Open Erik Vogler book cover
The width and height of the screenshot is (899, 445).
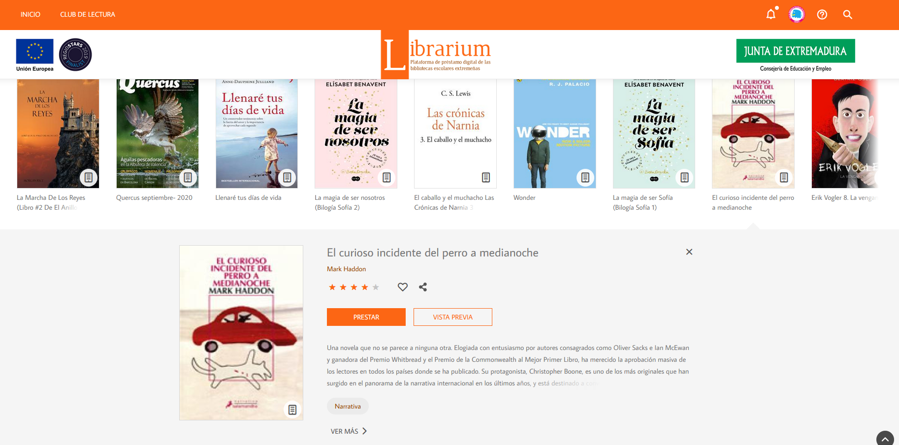pos(845,133)
